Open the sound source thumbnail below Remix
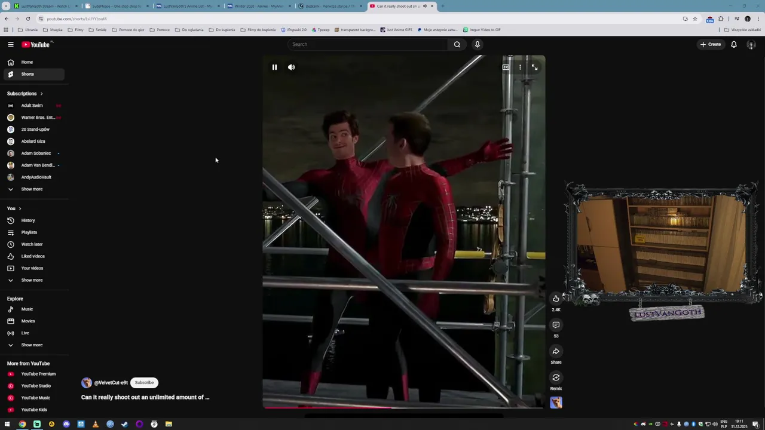This screenshot has height=430, width=765. point(556,403)
